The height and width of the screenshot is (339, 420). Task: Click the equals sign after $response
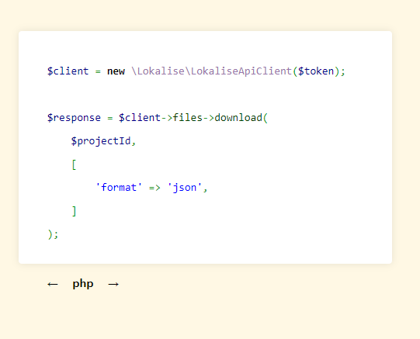[x=110, y=118]
